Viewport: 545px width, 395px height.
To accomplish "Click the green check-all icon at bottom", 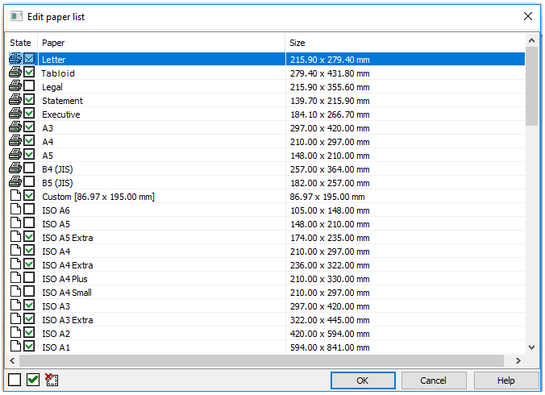I will pyautogui.click(x=33, y=380).
